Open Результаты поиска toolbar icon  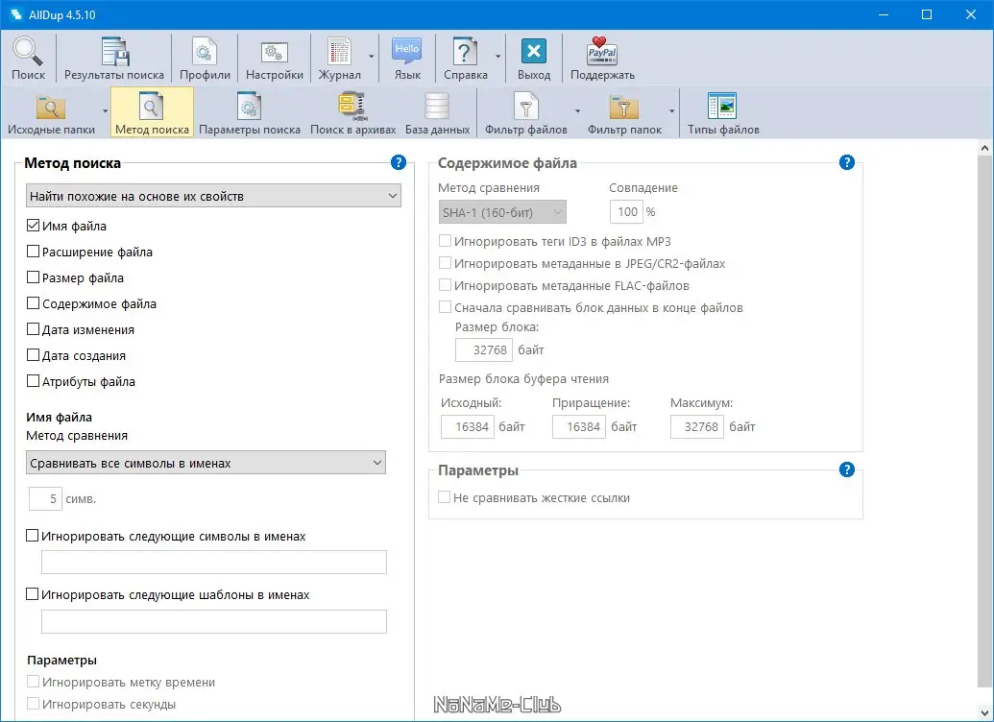click(114, 59)
